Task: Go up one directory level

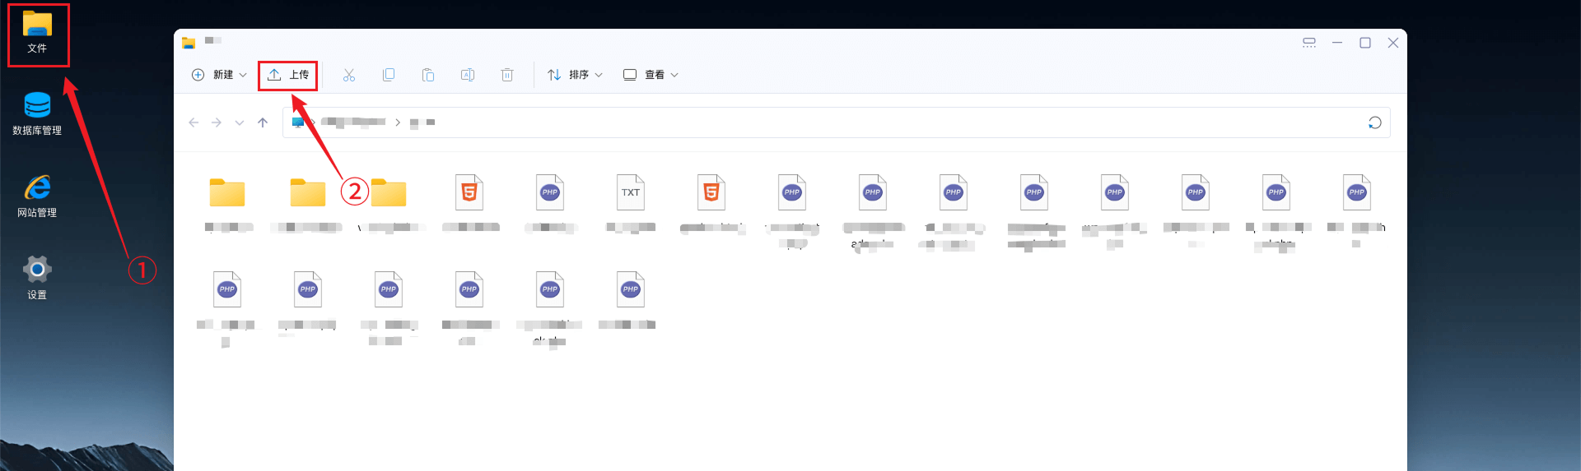Action: (263, 122)
